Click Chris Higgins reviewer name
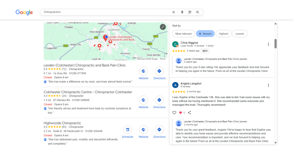The height and width of the screenshot is (156, 293). [x=189, y=43]
